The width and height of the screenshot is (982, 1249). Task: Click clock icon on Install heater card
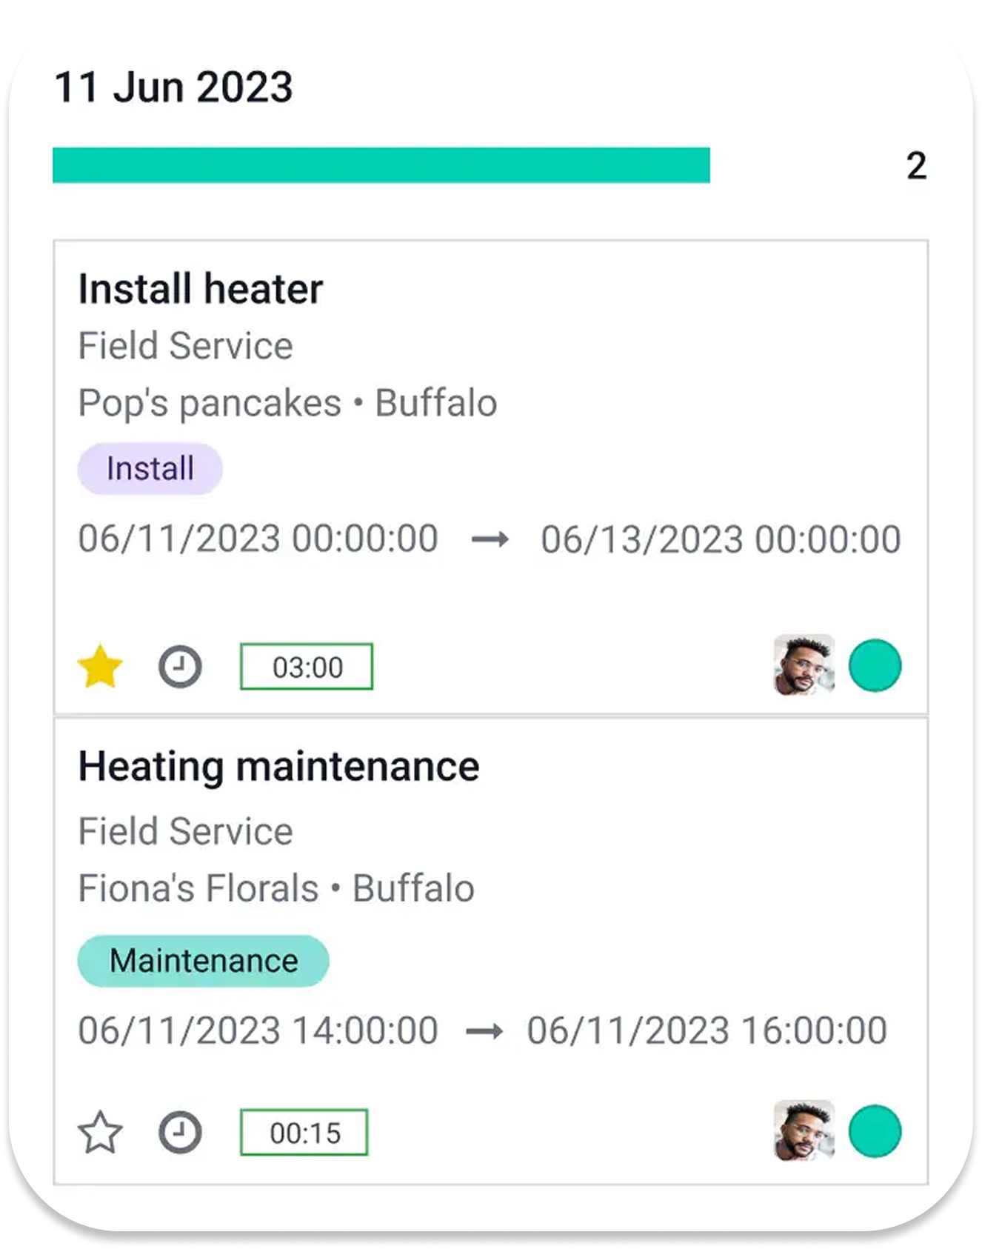[180, 667]
